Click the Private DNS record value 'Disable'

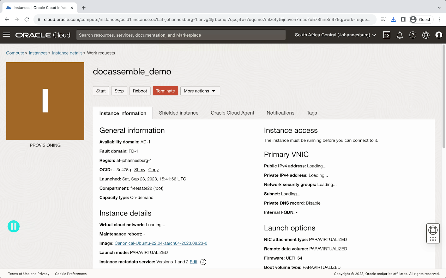pyautogui.click(x=313, y=203)
